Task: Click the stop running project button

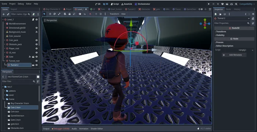Action: 218,4
